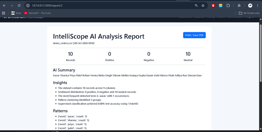The width and height of the screenshot is (262, 132).
Task: Click the Neutral label
Action: (188, 60)
